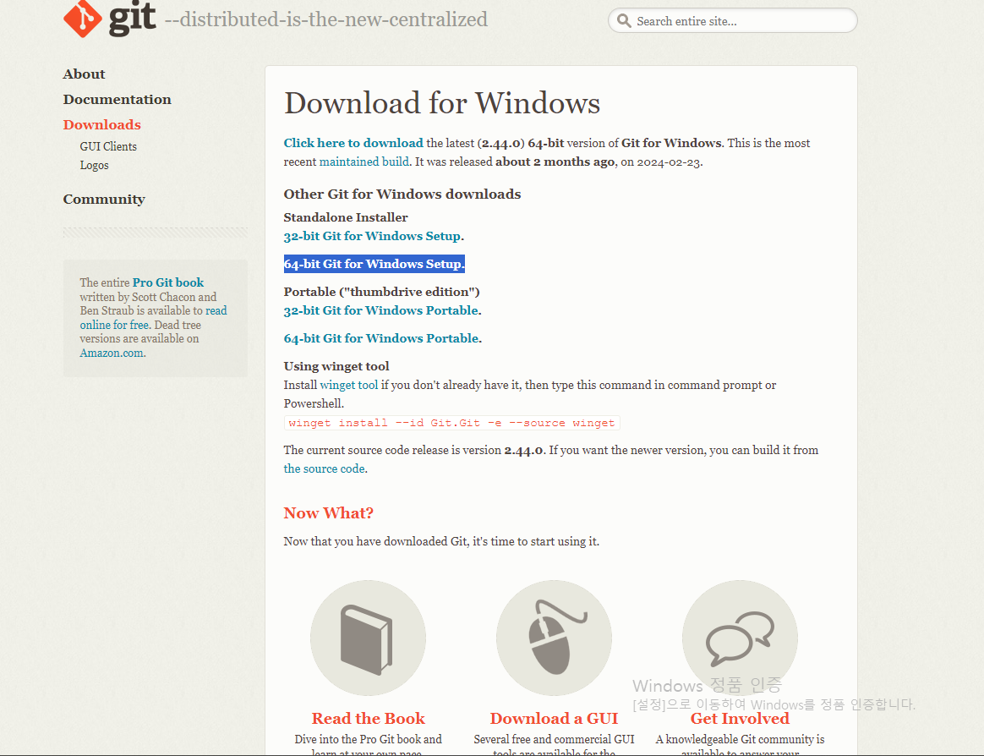Go to Logos page
Image resolution: width=984 pixels, height=756 pixels.
coord(94,165)
